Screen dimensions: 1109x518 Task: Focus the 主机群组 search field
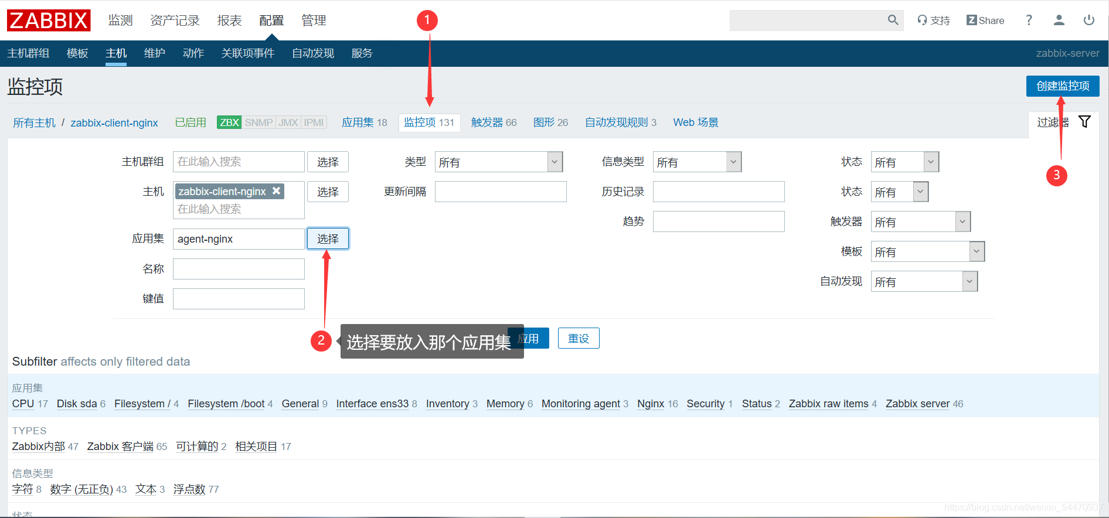click(x=239, y=162)
